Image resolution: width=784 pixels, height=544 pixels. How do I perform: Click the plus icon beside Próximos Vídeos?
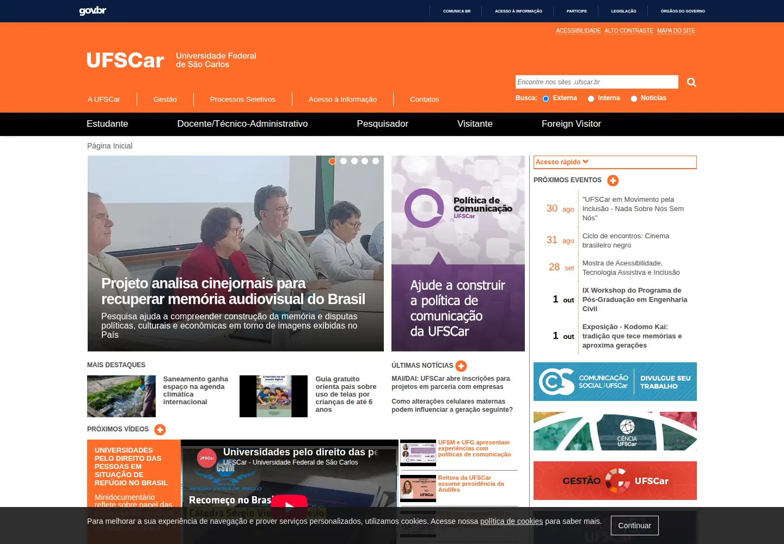(x=160, y=430)
